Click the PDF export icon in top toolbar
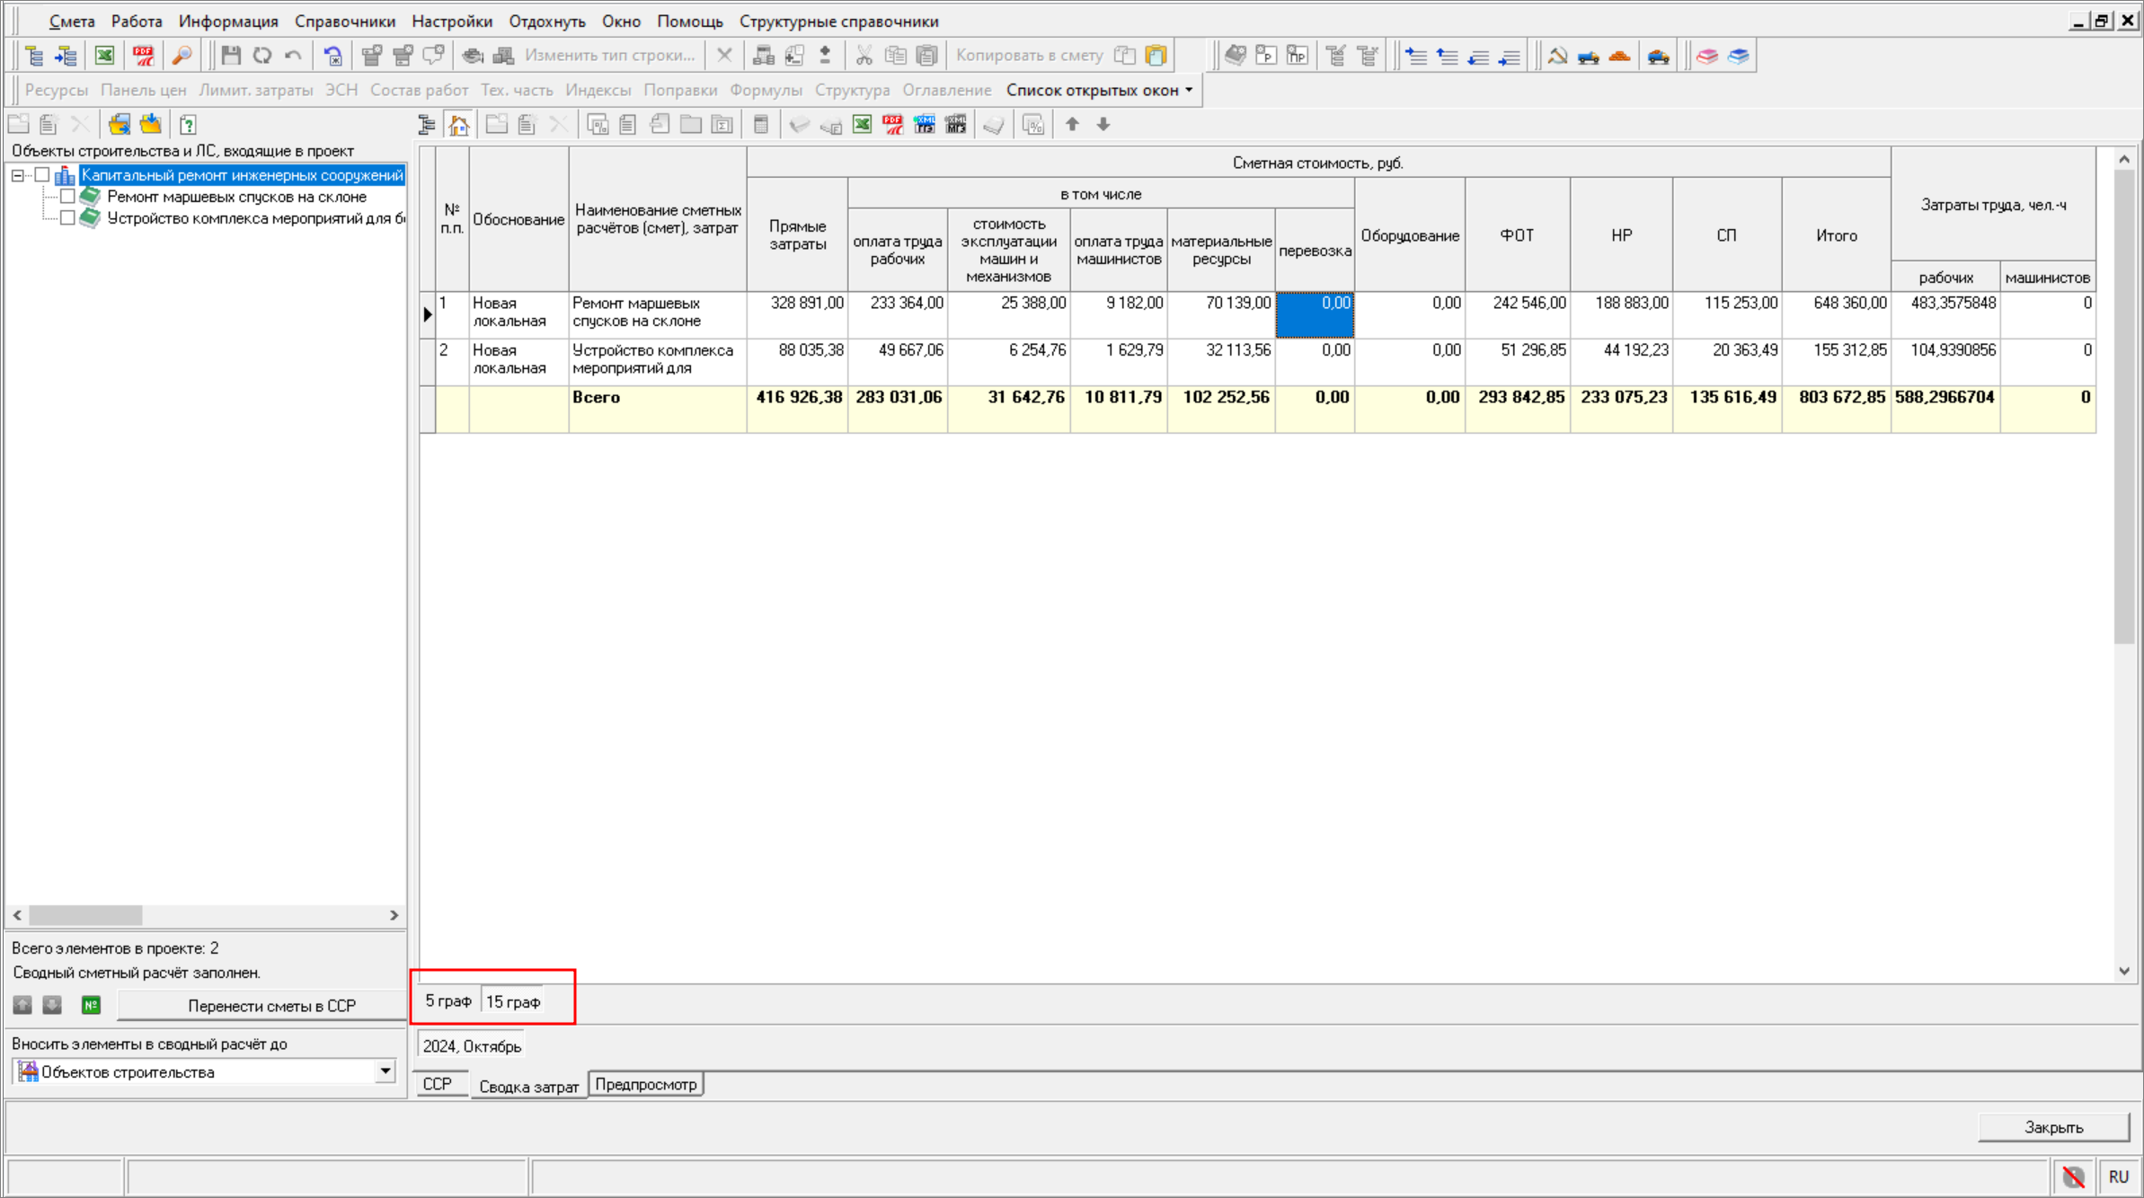 (143, 56)
